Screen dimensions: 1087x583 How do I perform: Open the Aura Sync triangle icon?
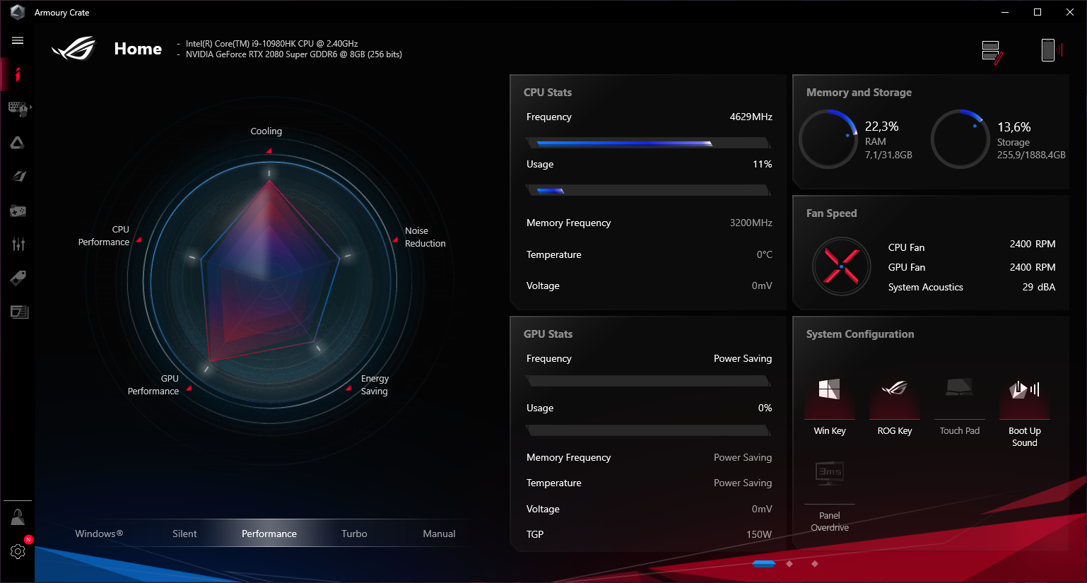[18, 143]
